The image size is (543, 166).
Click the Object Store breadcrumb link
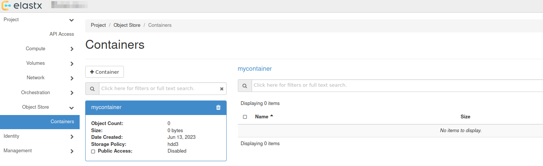pyautogui.click(x=127, y=25)
